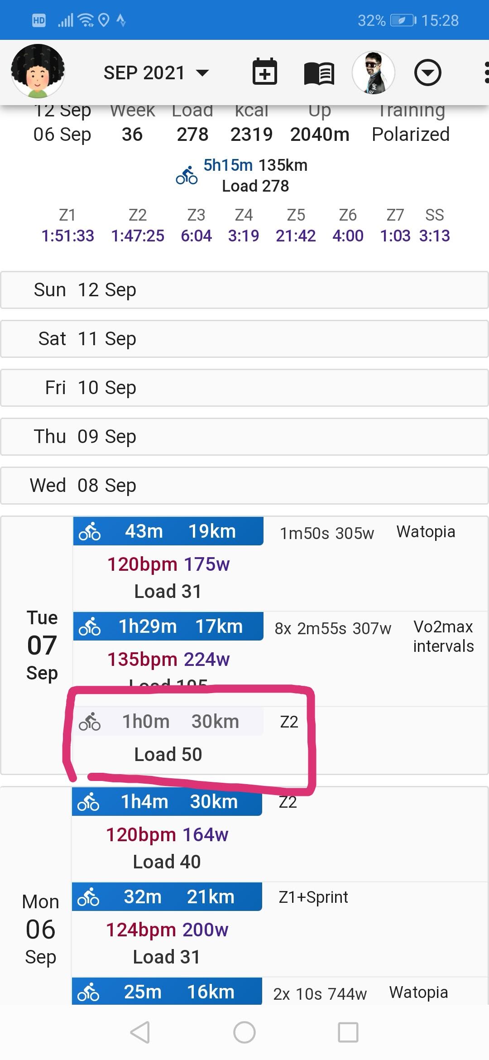Viewport: 489px width, 1060px height.
Task: Tap the sunglasses athlete avatar
Action: [x=373, y=72]
